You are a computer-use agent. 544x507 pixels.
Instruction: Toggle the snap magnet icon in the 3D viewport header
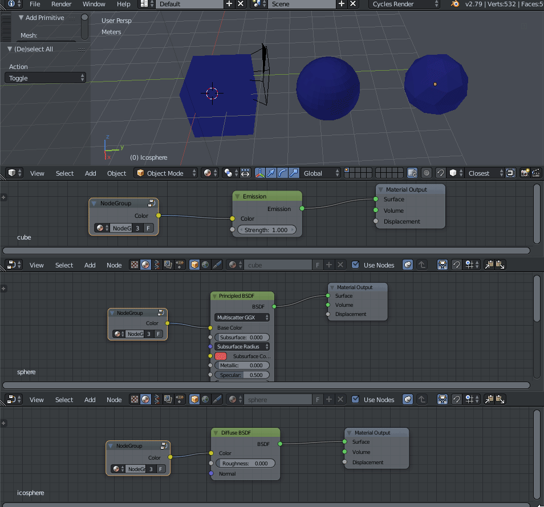tap(440, 173)
